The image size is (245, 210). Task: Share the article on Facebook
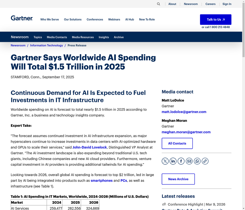tap(181, 161)
